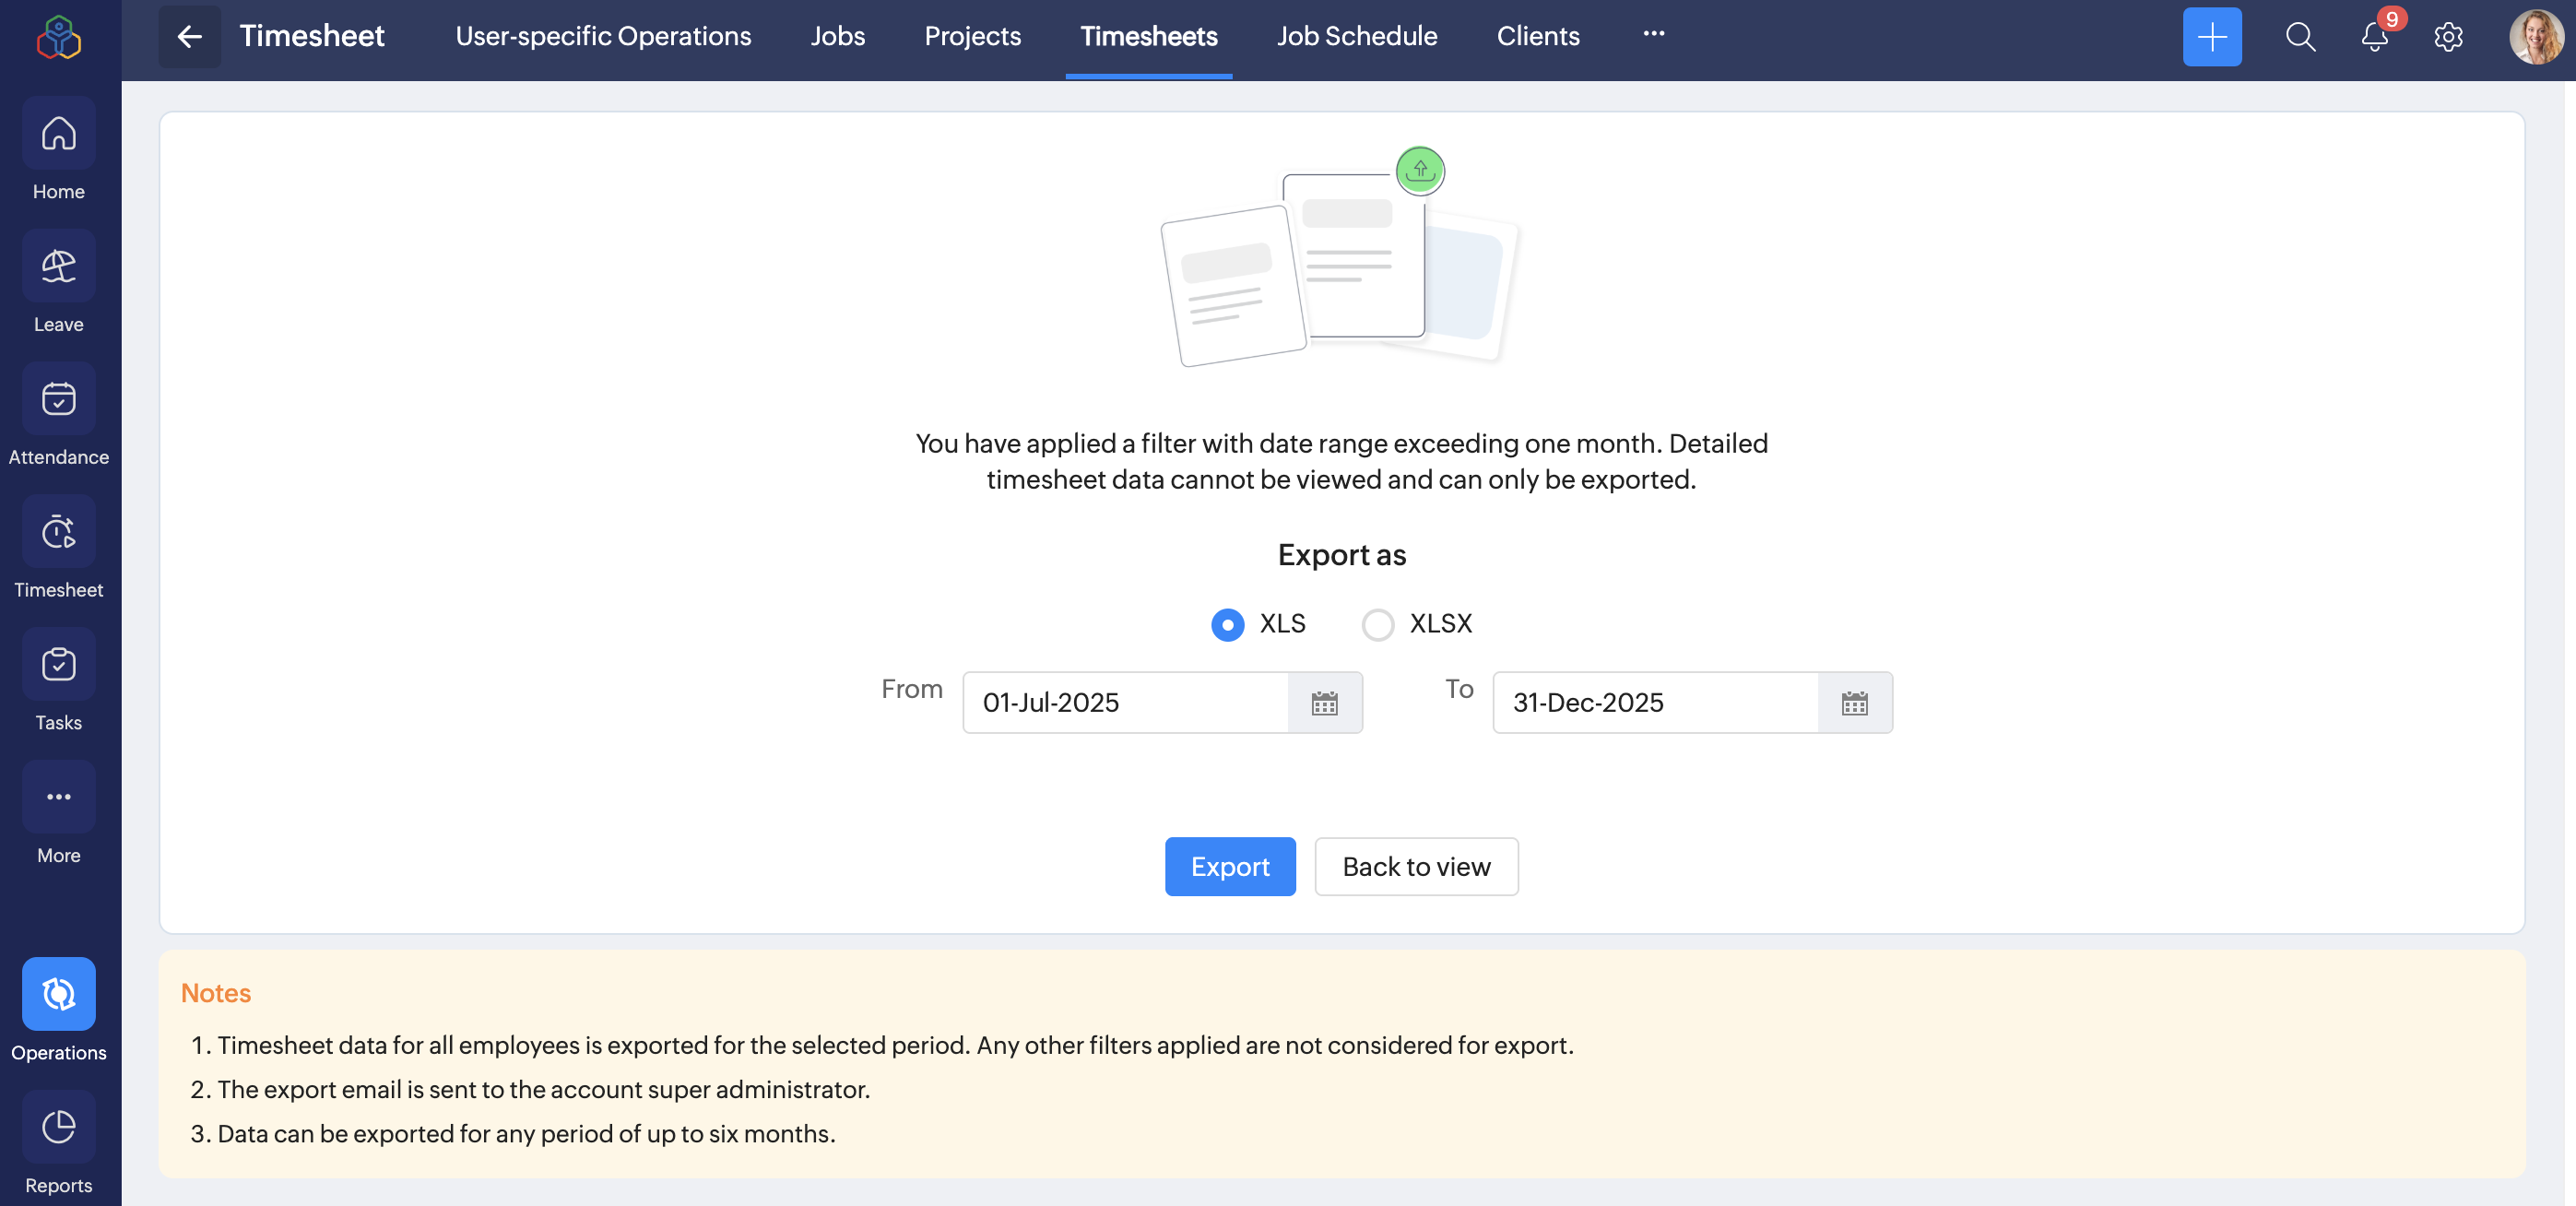This screenshot has width=2576, height=1206.
Task: Open Reports icon in sidebar
Action: 58,1127
